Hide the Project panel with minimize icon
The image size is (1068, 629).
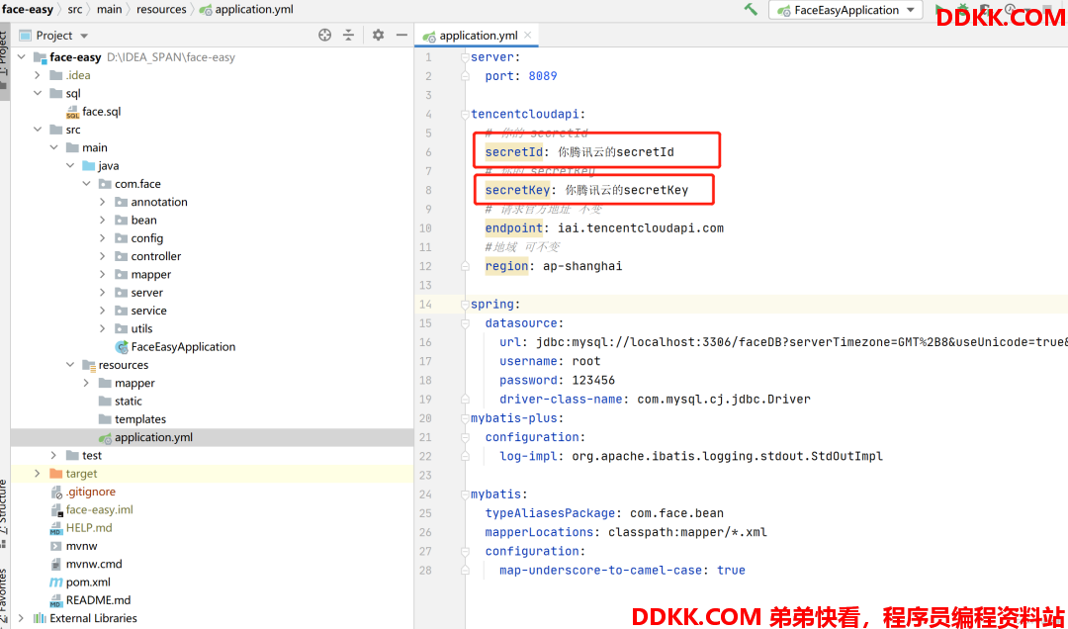point(400,36)
